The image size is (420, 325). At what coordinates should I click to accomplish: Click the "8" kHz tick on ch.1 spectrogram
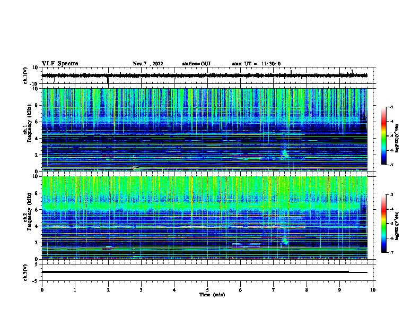tap(37, 105)
